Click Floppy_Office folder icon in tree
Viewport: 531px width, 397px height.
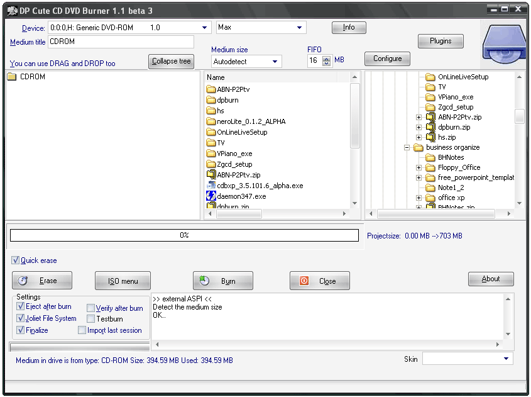pyautogui.click(x=430, y=167)
